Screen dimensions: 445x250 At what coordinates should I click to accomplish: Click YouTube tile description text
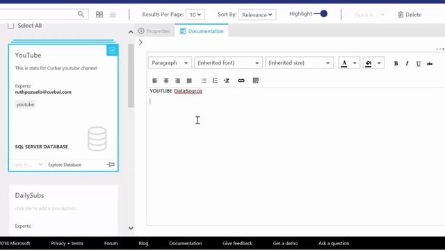point(56,68)
